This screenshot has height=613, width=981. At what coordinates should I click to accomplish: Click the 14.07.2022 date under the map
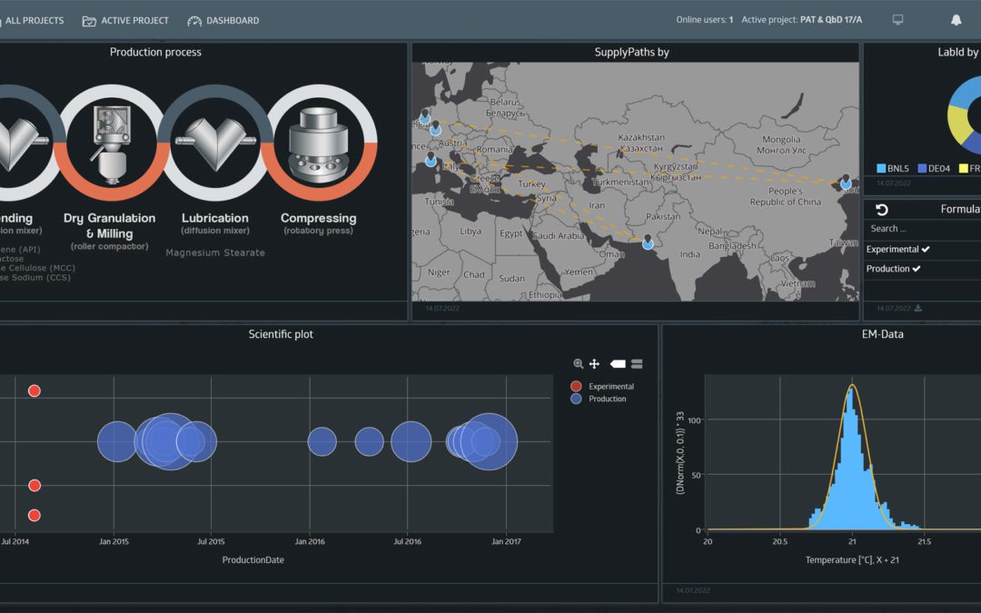click(x=442, y=309)
